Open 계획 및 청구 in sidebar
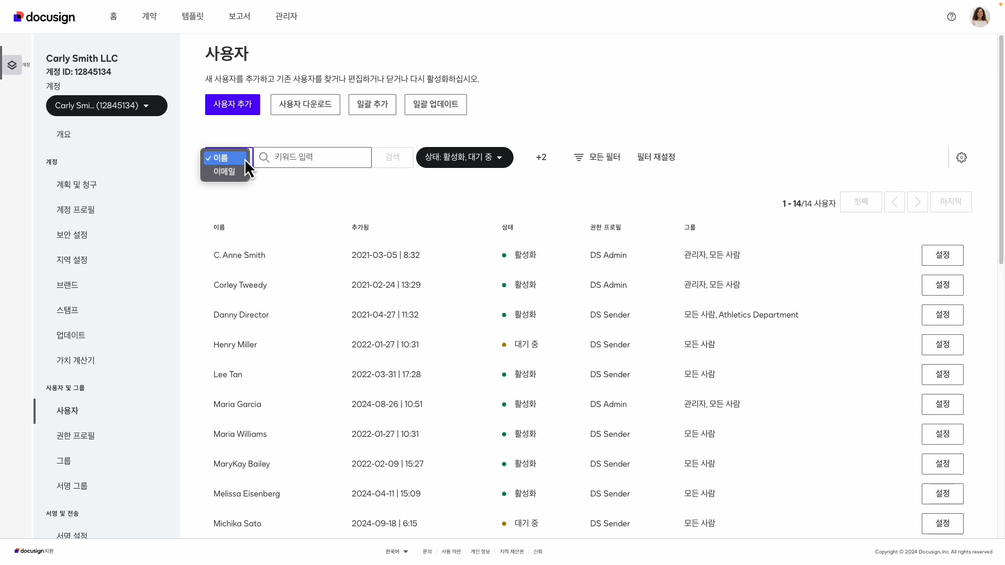1005x565 pixels. tap(77, 185)
